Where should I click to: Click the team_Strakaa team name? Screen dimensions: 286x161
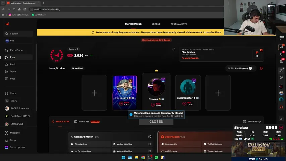(x=57, y=68)
